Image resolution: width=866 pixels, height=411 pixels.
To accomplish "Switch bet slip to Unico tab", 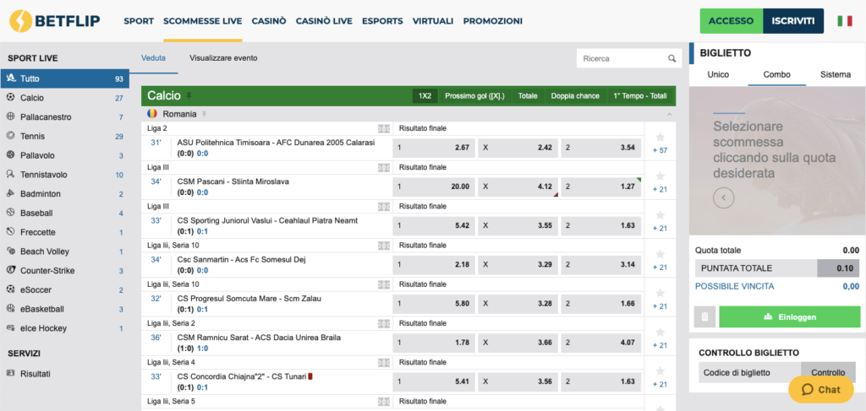I will tap(718, 74).
